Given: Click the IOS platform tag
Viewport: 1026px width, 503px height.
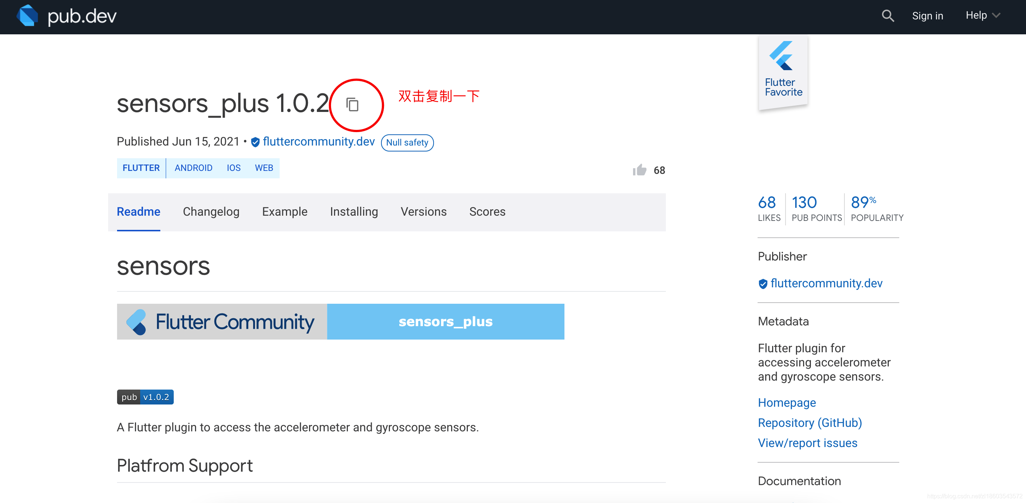Looking at the screenshot, I should [x=234, y=168].
